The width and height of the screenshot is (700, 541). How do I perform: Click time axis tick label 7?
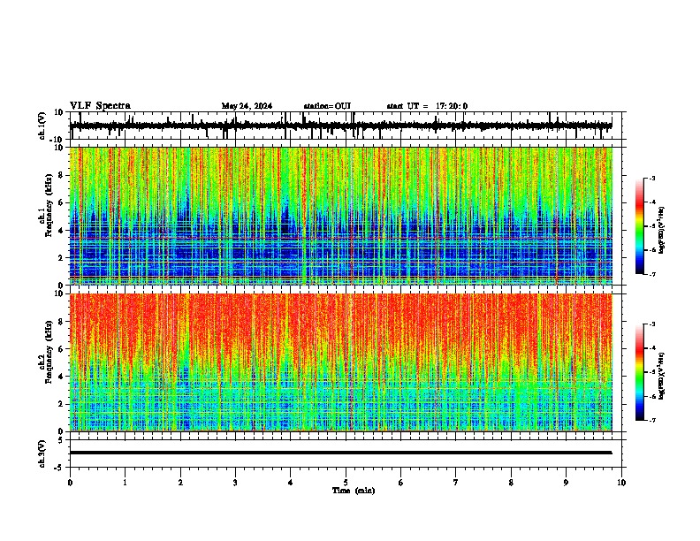456,483
